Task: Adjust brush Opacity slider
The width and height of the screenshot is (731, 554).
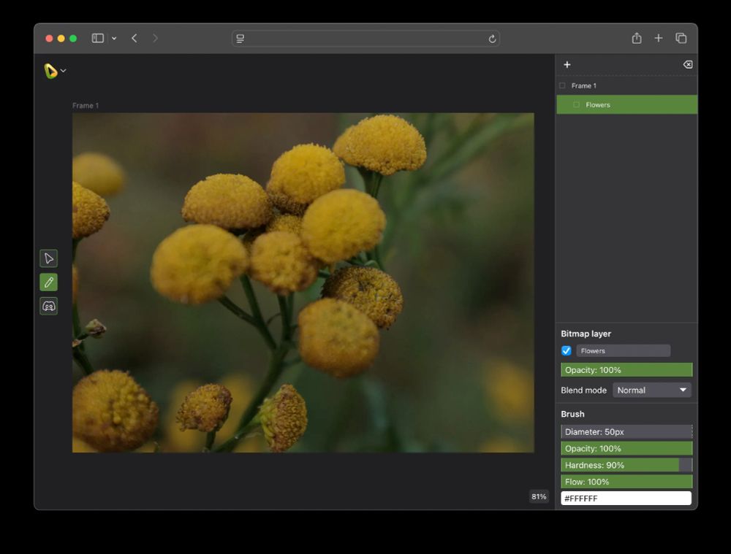Action: click(x=626, y=448)
